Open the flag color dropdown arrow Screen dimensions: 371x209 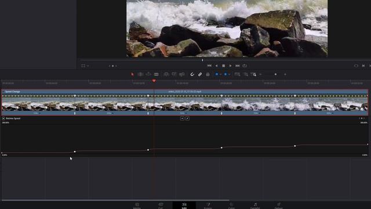220,74
